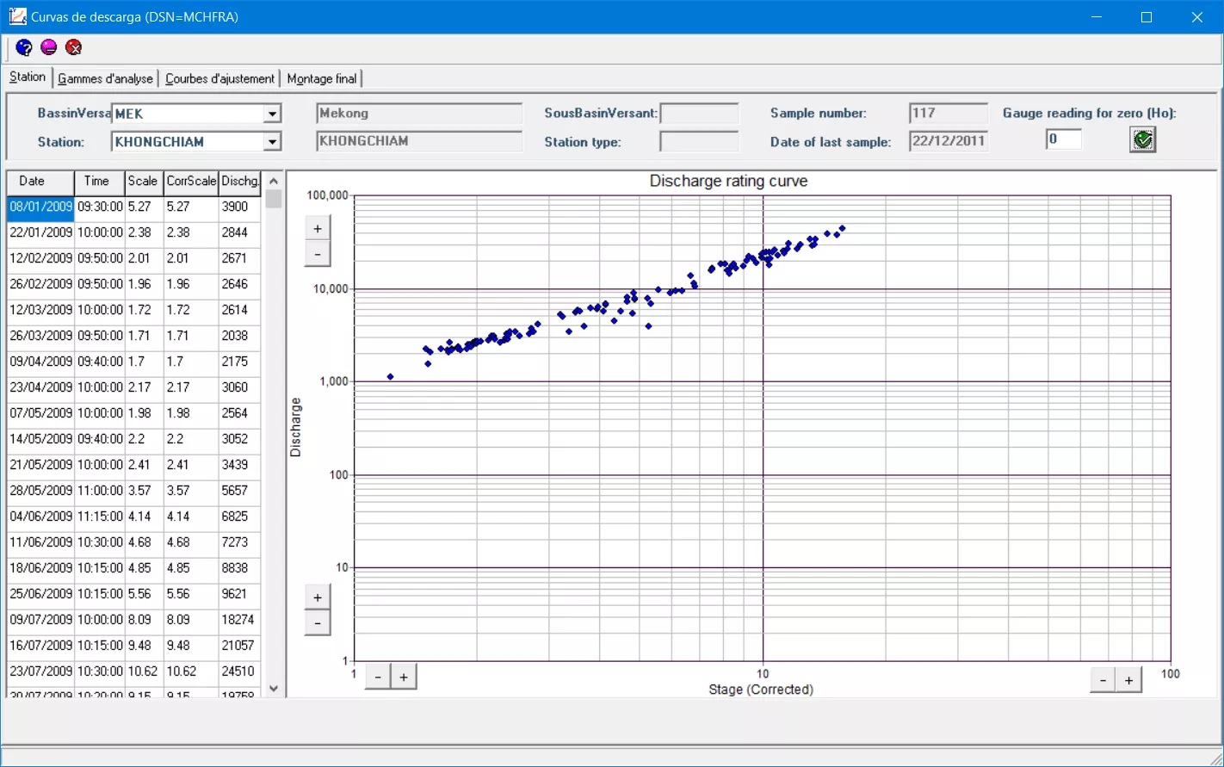Viewport: 1224px width, 767px height.
Task: Expand the Station dropdown showing KHONGCHIAM
Action: coord(272,142)
